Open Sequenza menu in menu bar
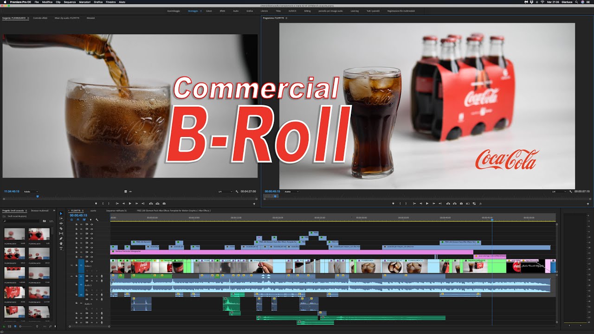594x334 pixels. click(x=70, y=2)
